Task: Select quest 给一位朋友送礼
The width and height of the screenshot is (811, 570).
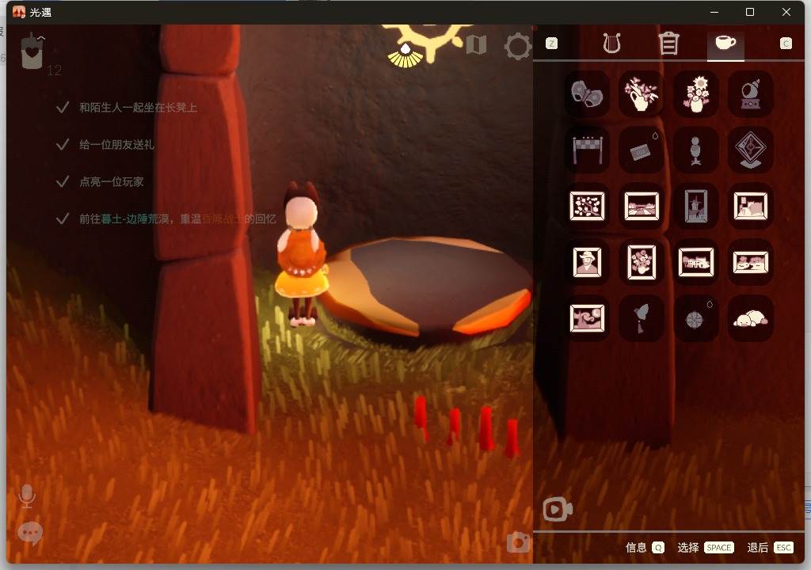Action: pyautogui.click(x=105, y=145)
